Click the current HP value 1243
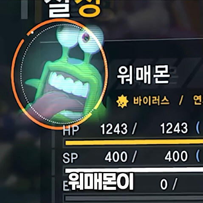Image resolution: width=203 pixels, height=203 pixels. [x=114, y=129]
